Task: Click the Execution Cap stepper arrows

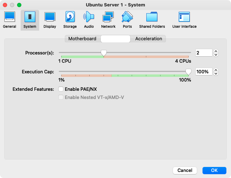Action: tap(216, 72)
